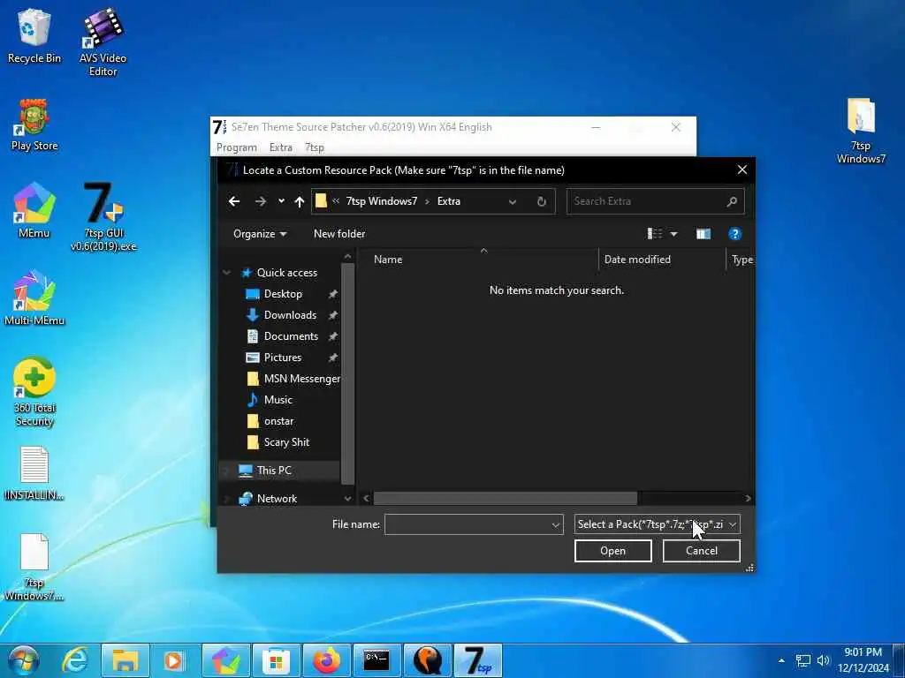905x678 pixels.
Task: Go up one folder level with up arrow
Action: (299, 201)
